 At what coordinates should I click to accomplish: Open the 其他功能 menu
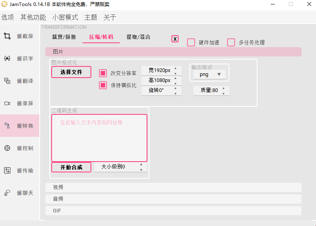[x=33, y=17]
